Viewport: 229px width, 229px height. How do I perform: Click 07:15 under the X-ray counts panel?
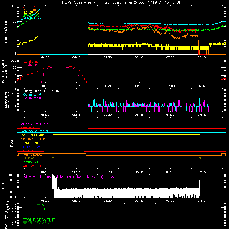pyautogui.click(x=202, y=58)
